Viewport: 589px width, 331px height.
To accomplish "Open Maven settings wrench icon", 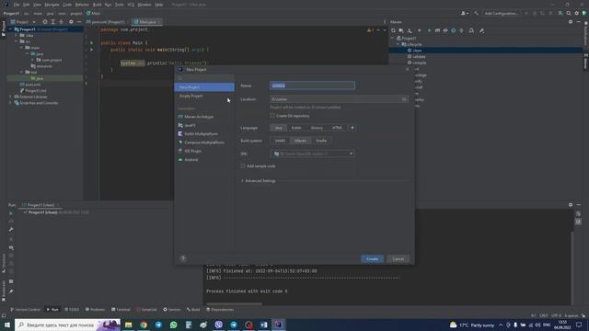I will [x=481, y=30].
